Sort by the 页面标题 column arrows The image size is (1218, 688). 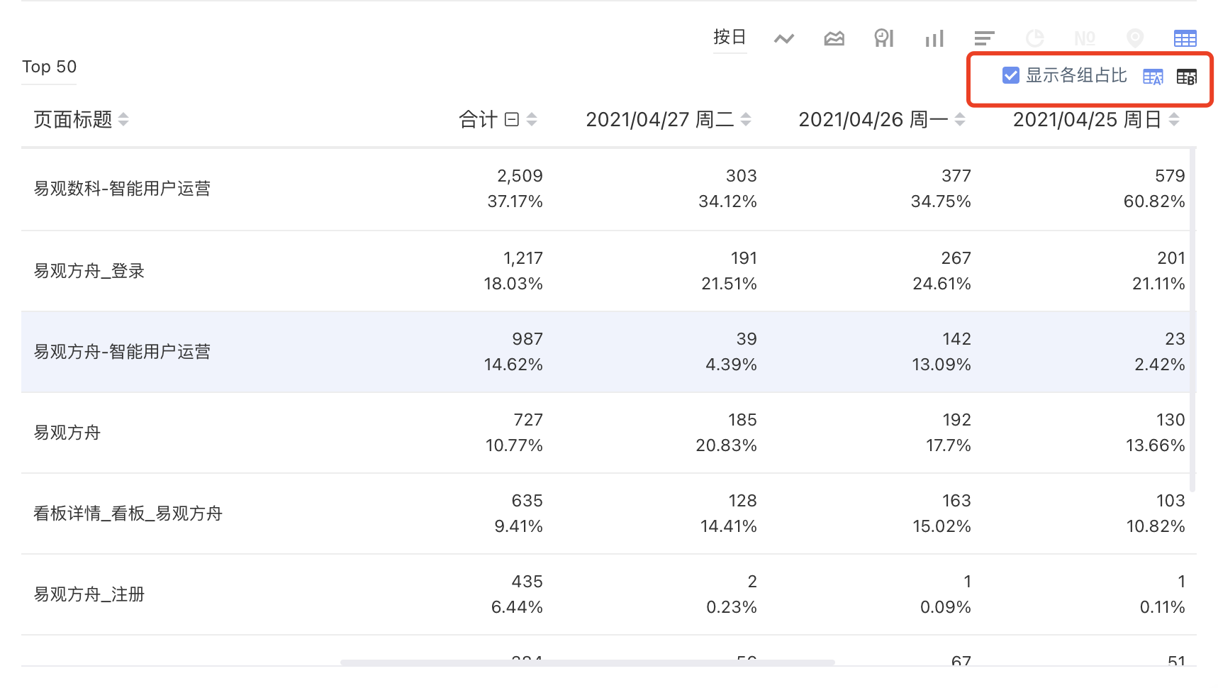[x=123, y=119]
